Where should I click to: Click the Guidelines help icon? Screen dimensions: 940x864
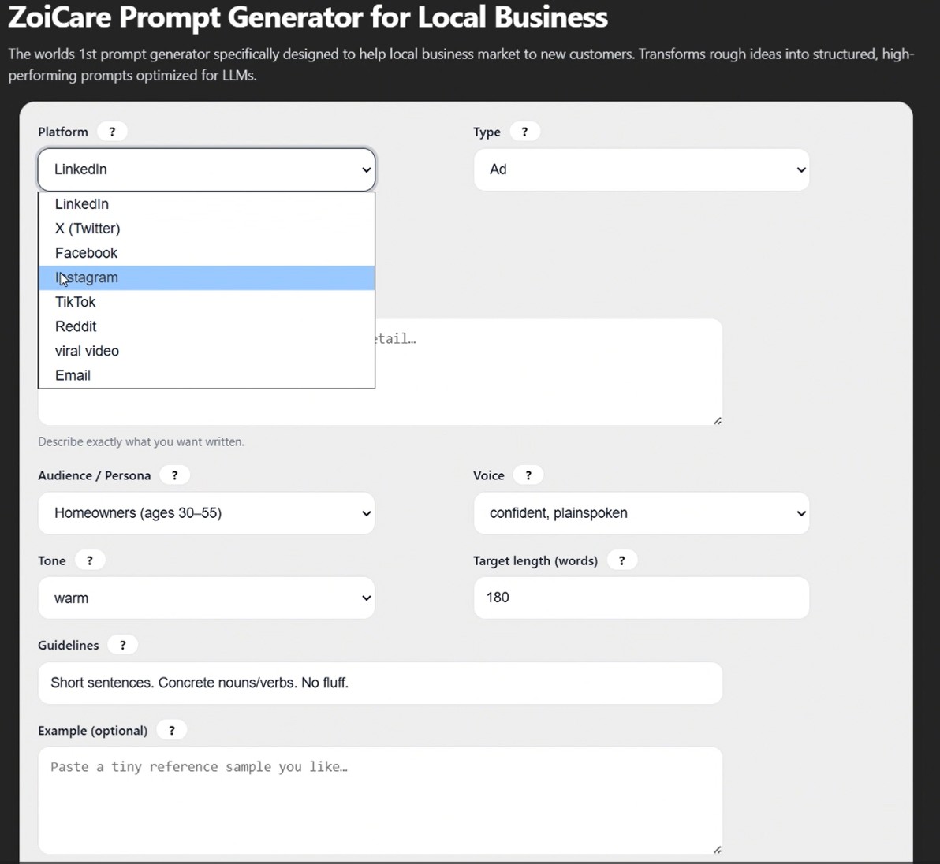[x=122, y=645]
